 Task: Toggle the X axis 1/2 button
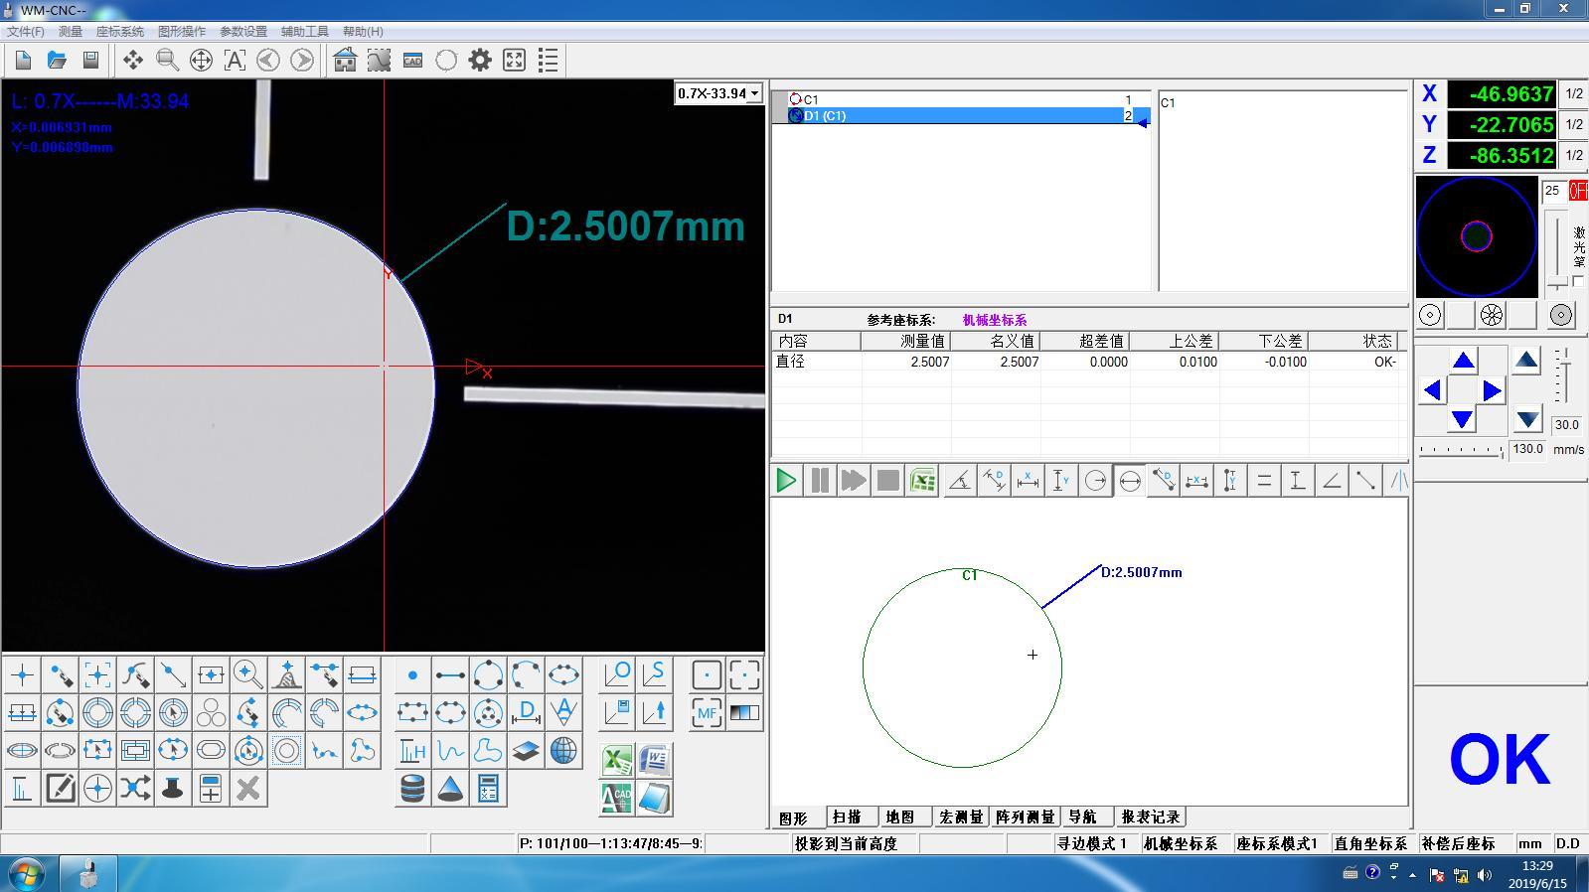point(1574,94)
